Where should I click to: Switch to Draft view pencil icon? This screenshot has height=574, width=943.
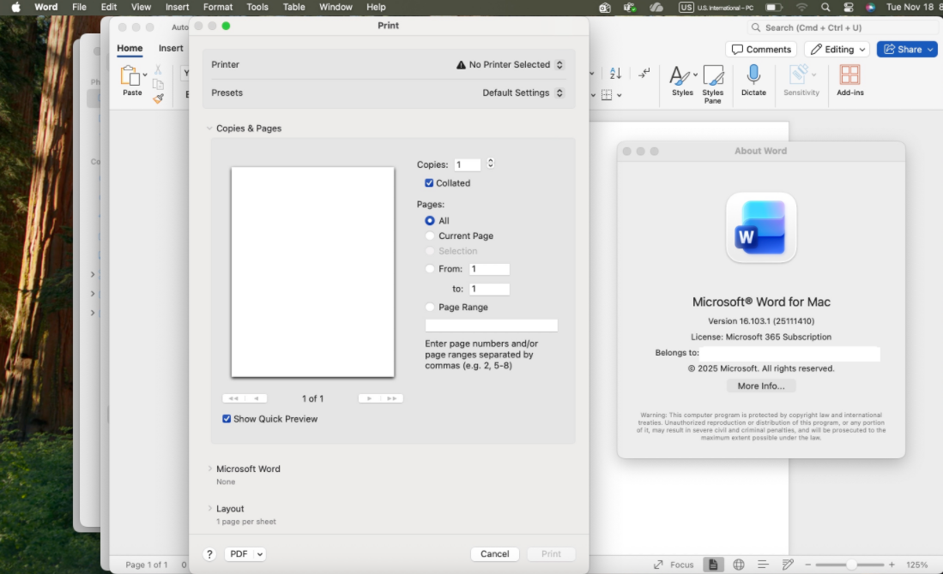coord(788,565)
